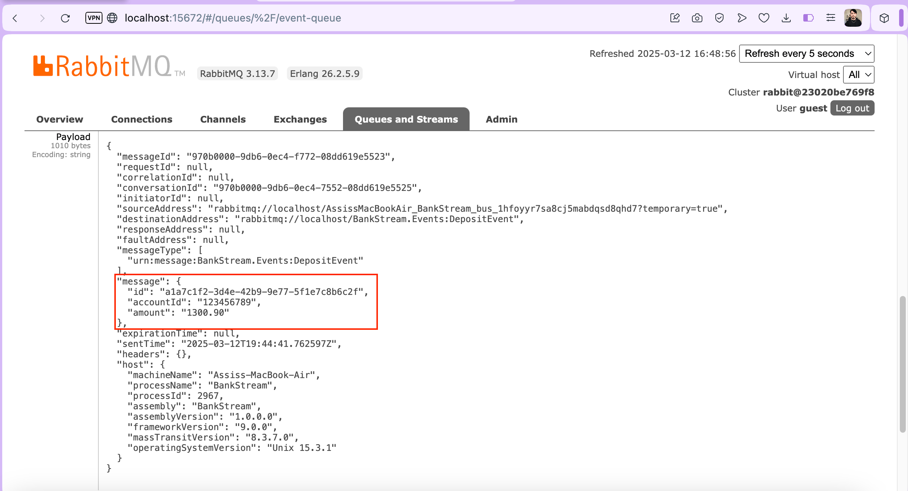Click the RabbitMQ logo
The width and height of the screenshot is (908, 491).
[x=109, y=66]
